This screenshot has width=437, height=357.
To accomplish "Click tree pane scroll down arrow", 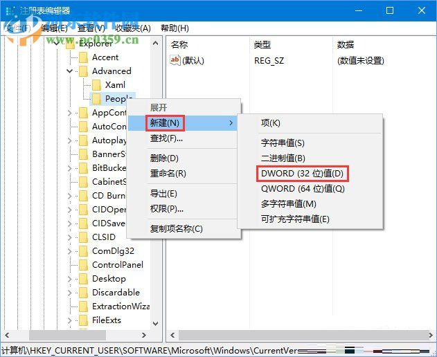I will (156, 324).
